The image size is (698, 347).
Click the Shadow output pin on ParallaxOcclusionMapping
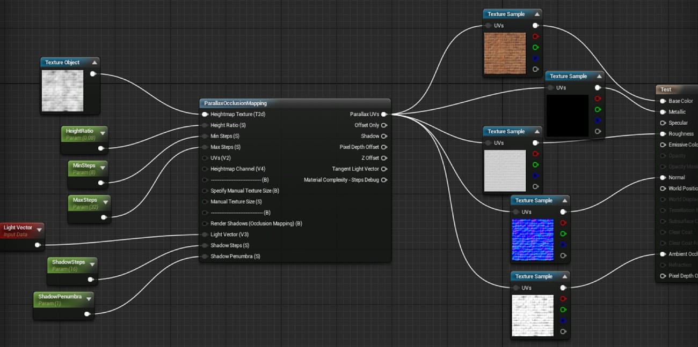pyautogui.click(x=384, y=136)
